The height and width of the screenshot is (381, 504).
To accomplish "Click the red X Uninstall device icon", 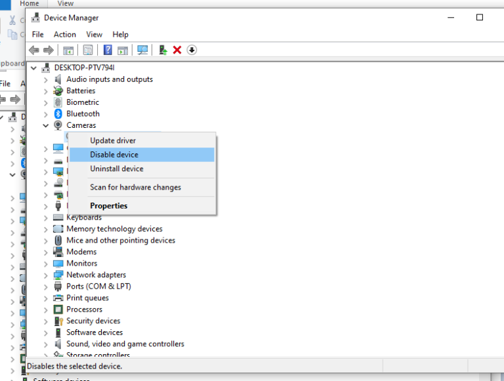I will (x=177, y=50).
